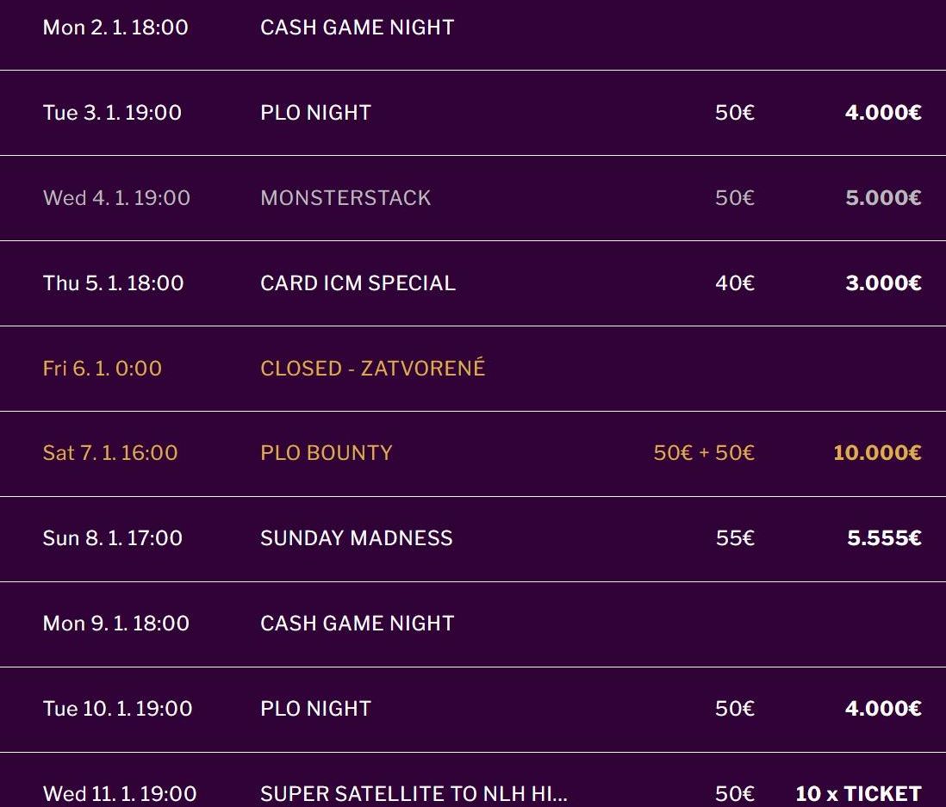Click the Card ICM Special event
The height and width of the screenshot is (807, 946).
tap(358, 283)
